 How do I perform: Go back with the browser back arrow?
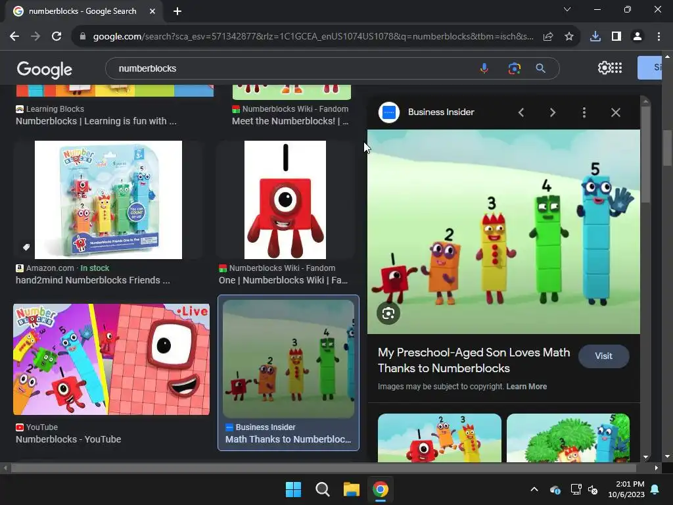[x=14, y=37]
